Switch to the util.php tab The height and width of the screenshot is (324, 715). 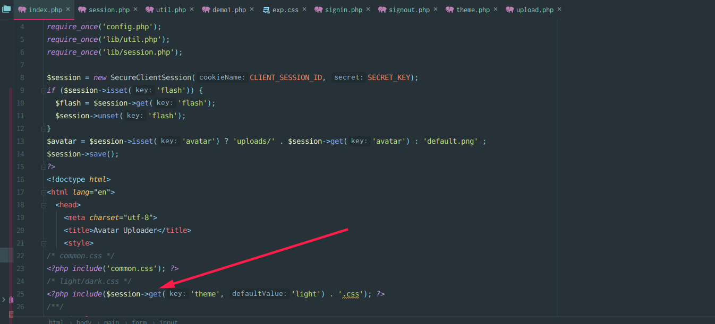point(171,10)
